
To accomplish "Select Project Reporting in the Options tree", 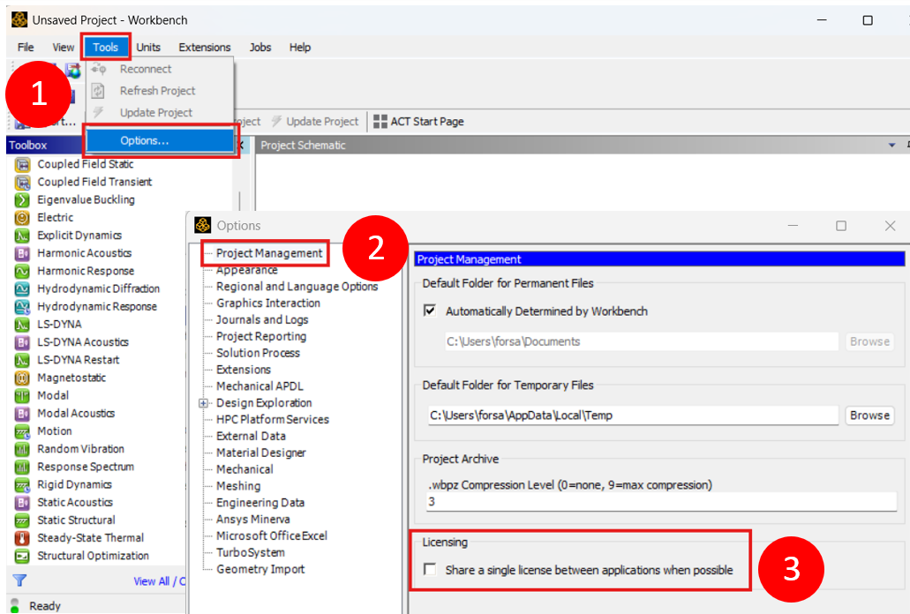I will coord(261,336).
